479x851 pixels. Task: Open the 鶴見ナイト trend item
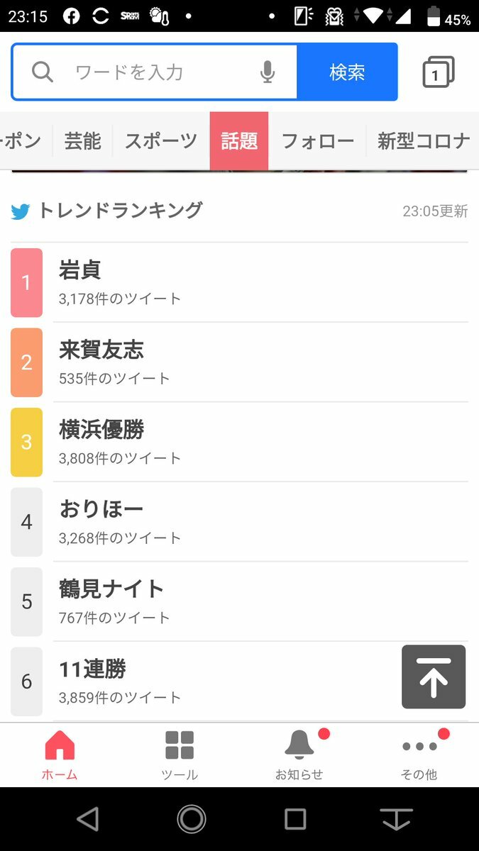tap(111, 589)
